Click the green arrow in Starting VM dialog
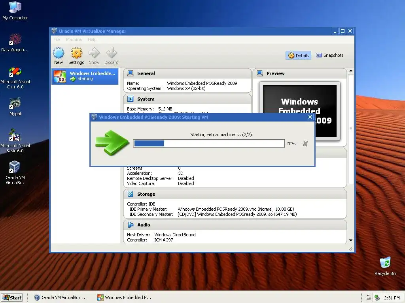Viewport: 405px width, 303px height. coord(112,142)
